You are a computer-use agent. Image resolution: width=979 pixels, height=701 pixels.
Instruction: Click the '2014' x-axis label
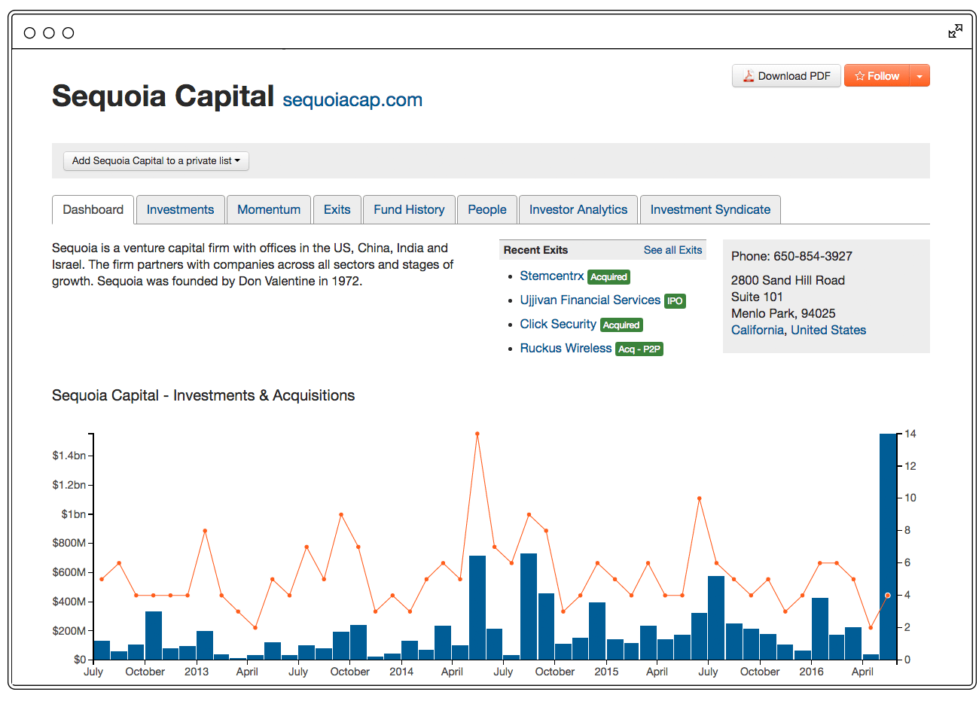coord(401,672)
